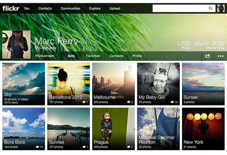Viewport: 227px width, 155px height.
Task: Click comment icon on Bora Bora set
Action: [x=38, y=147]
